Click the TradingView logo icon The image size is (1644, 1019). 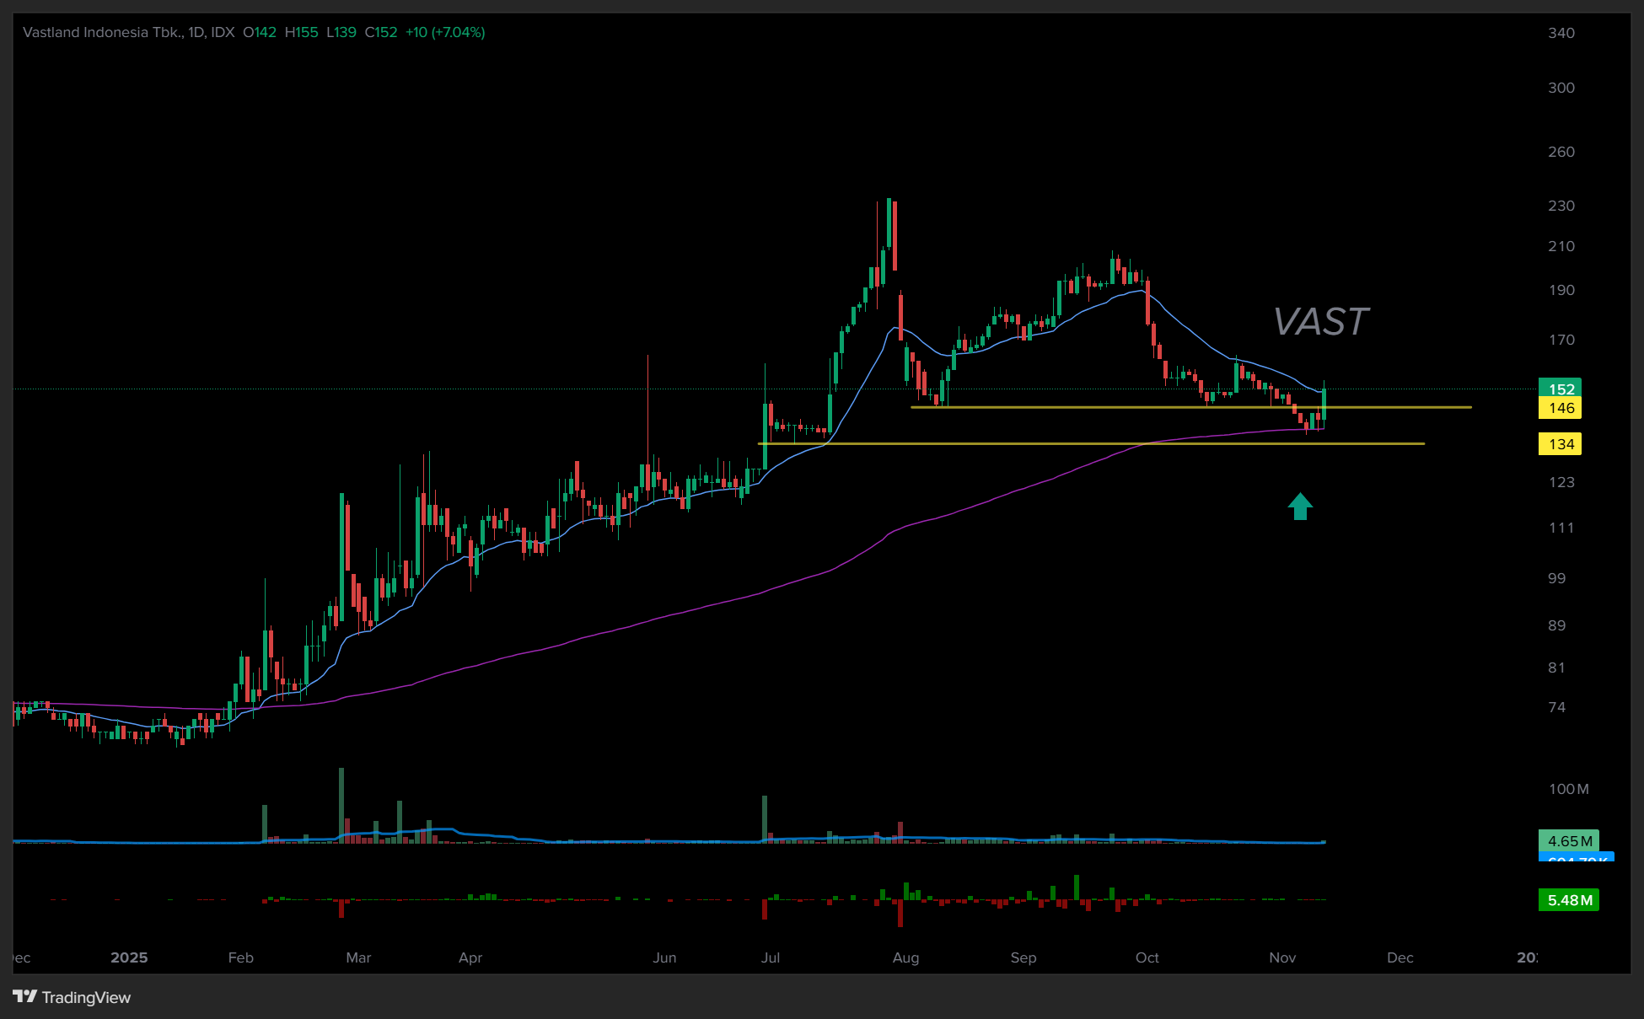[24, 996]
